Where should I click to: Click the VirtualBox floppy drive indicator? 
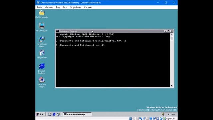pyautogui.click(x=137, y=119)
